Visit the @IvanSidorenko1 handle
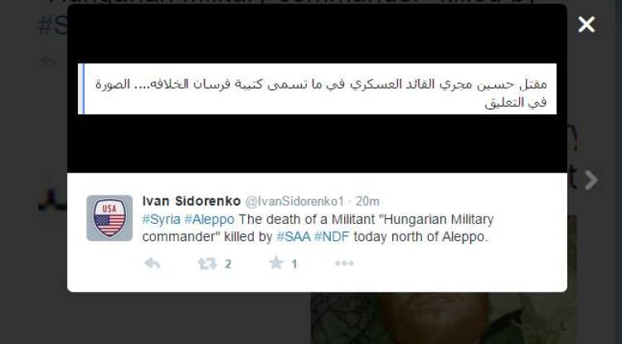622x344 pixels. point(294,201)
